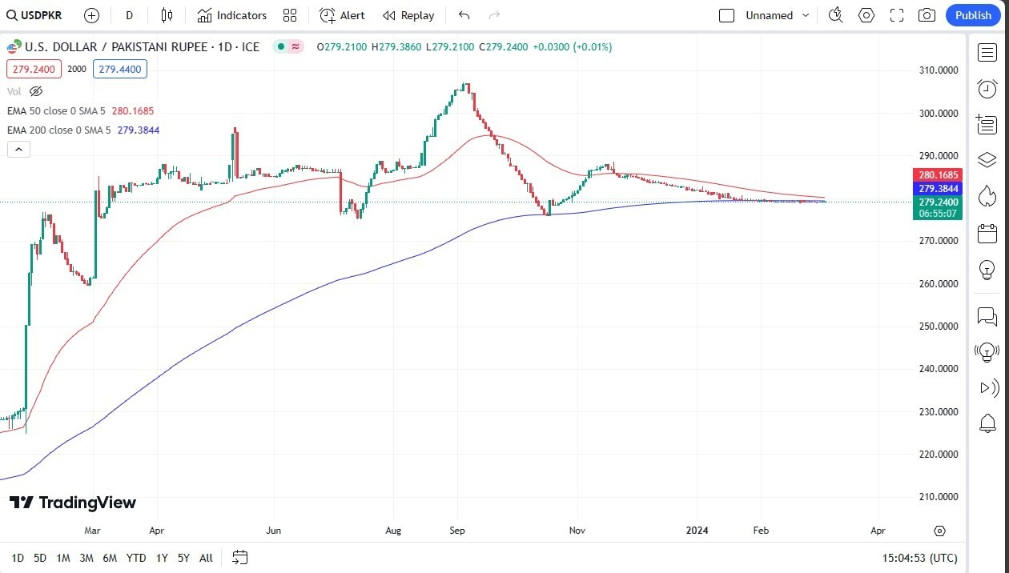Open the Watchlist sidebar panel
Screen dimensions: 1009x573
pos(987,52)
